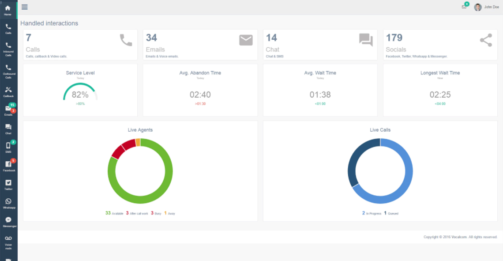Open the Home sidebar icon

pos(8,10)
